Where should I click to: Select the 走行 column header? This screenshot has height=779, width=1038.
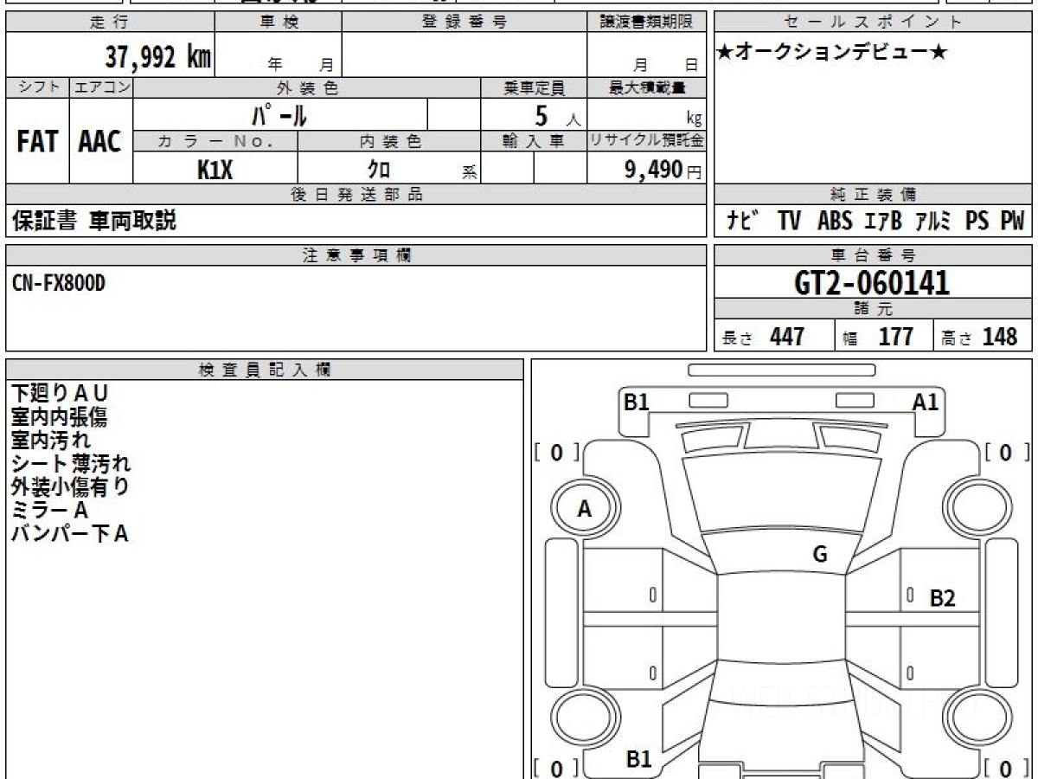tap(109, 23)
